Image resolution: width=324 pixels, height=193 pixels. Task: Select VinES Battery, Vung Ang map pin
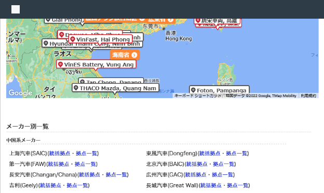point(96,64)
